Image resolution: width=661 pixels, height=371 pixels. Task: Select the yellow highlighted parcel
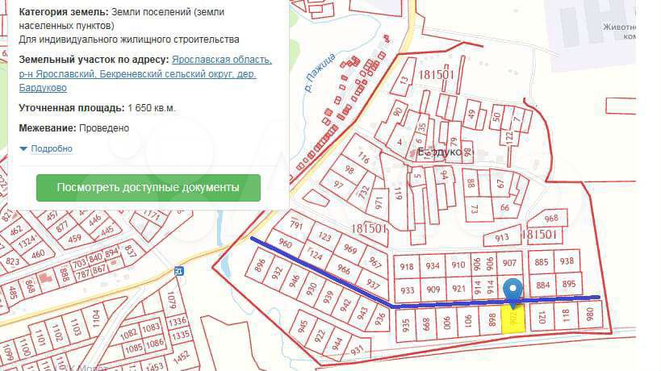(x=514, y=318)
